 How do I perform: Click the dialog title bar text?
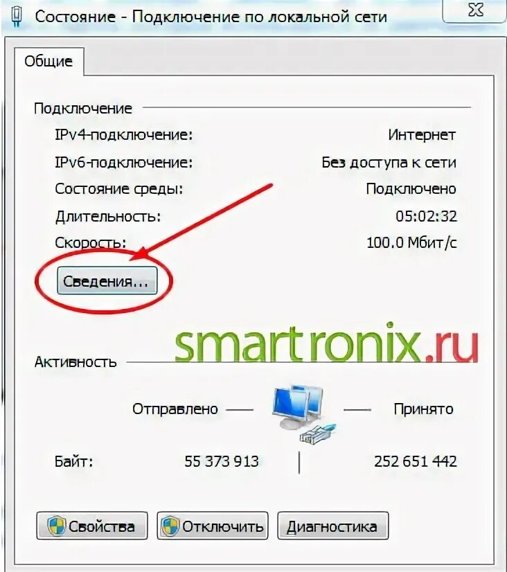(x=211, y=17)
